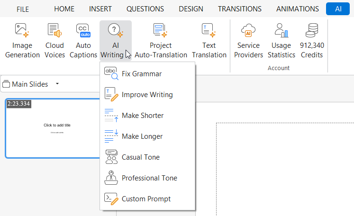Apply Casual Tone to text

point(140,157)
